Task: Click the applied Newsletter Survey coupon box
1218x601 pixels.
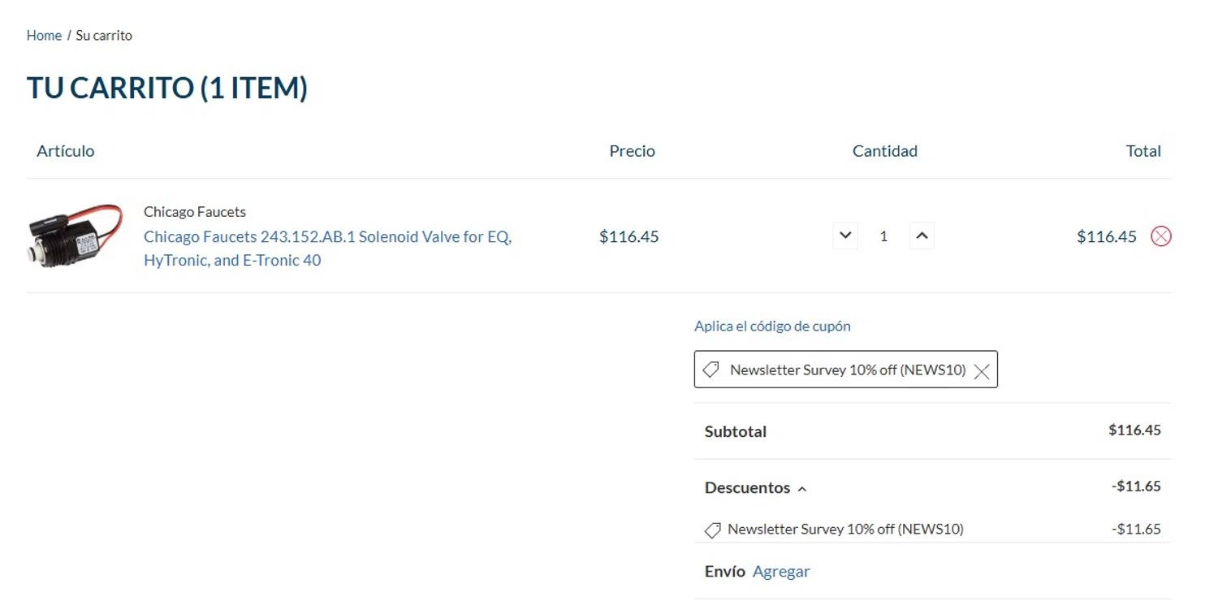Action: pyautogui.click(x=845, y=370)
